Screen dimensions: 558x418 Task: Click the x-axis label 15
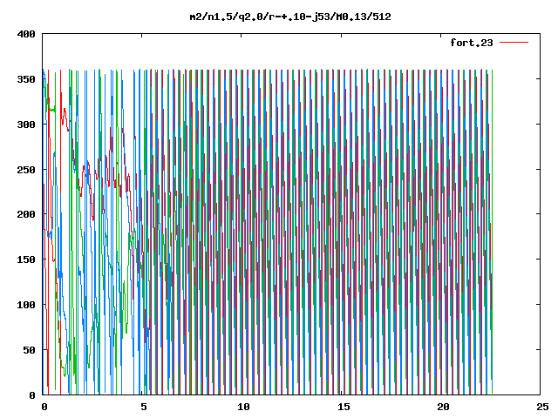coord(343,407)
